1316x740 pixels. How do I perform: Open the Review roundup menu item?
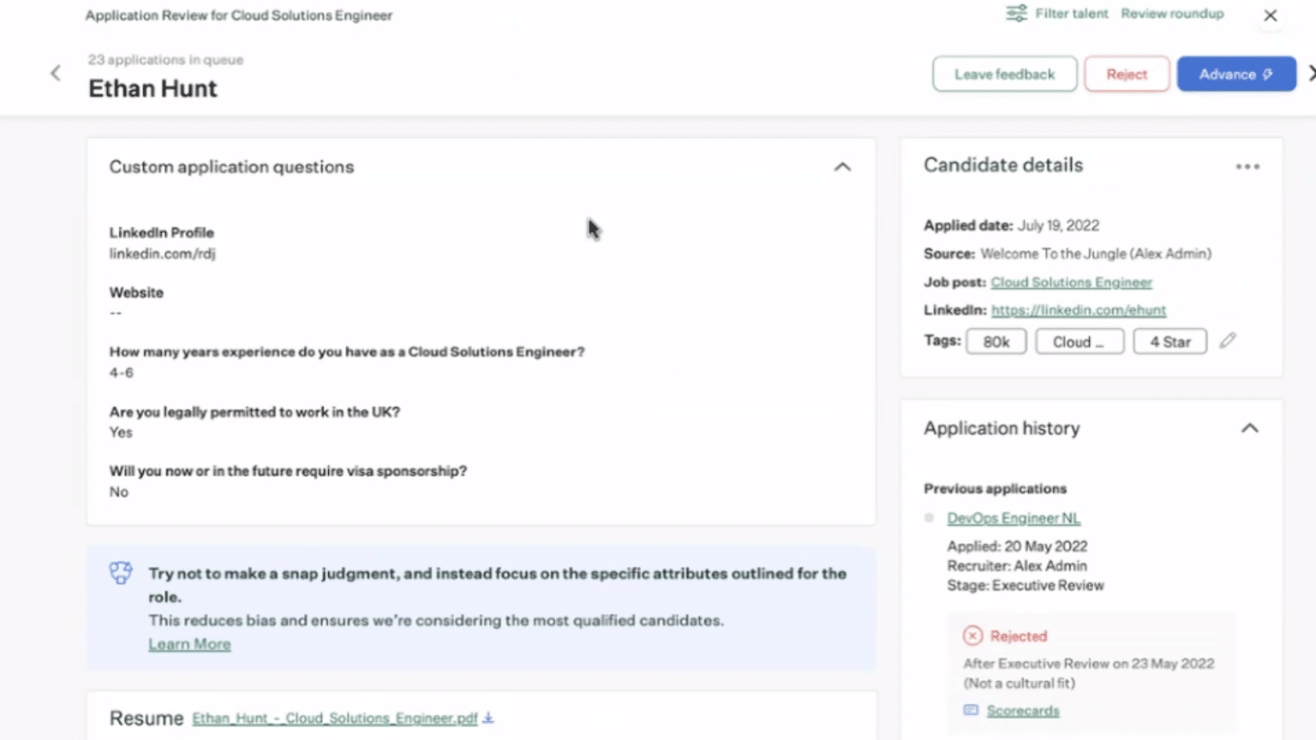(x=1172, y=14)
